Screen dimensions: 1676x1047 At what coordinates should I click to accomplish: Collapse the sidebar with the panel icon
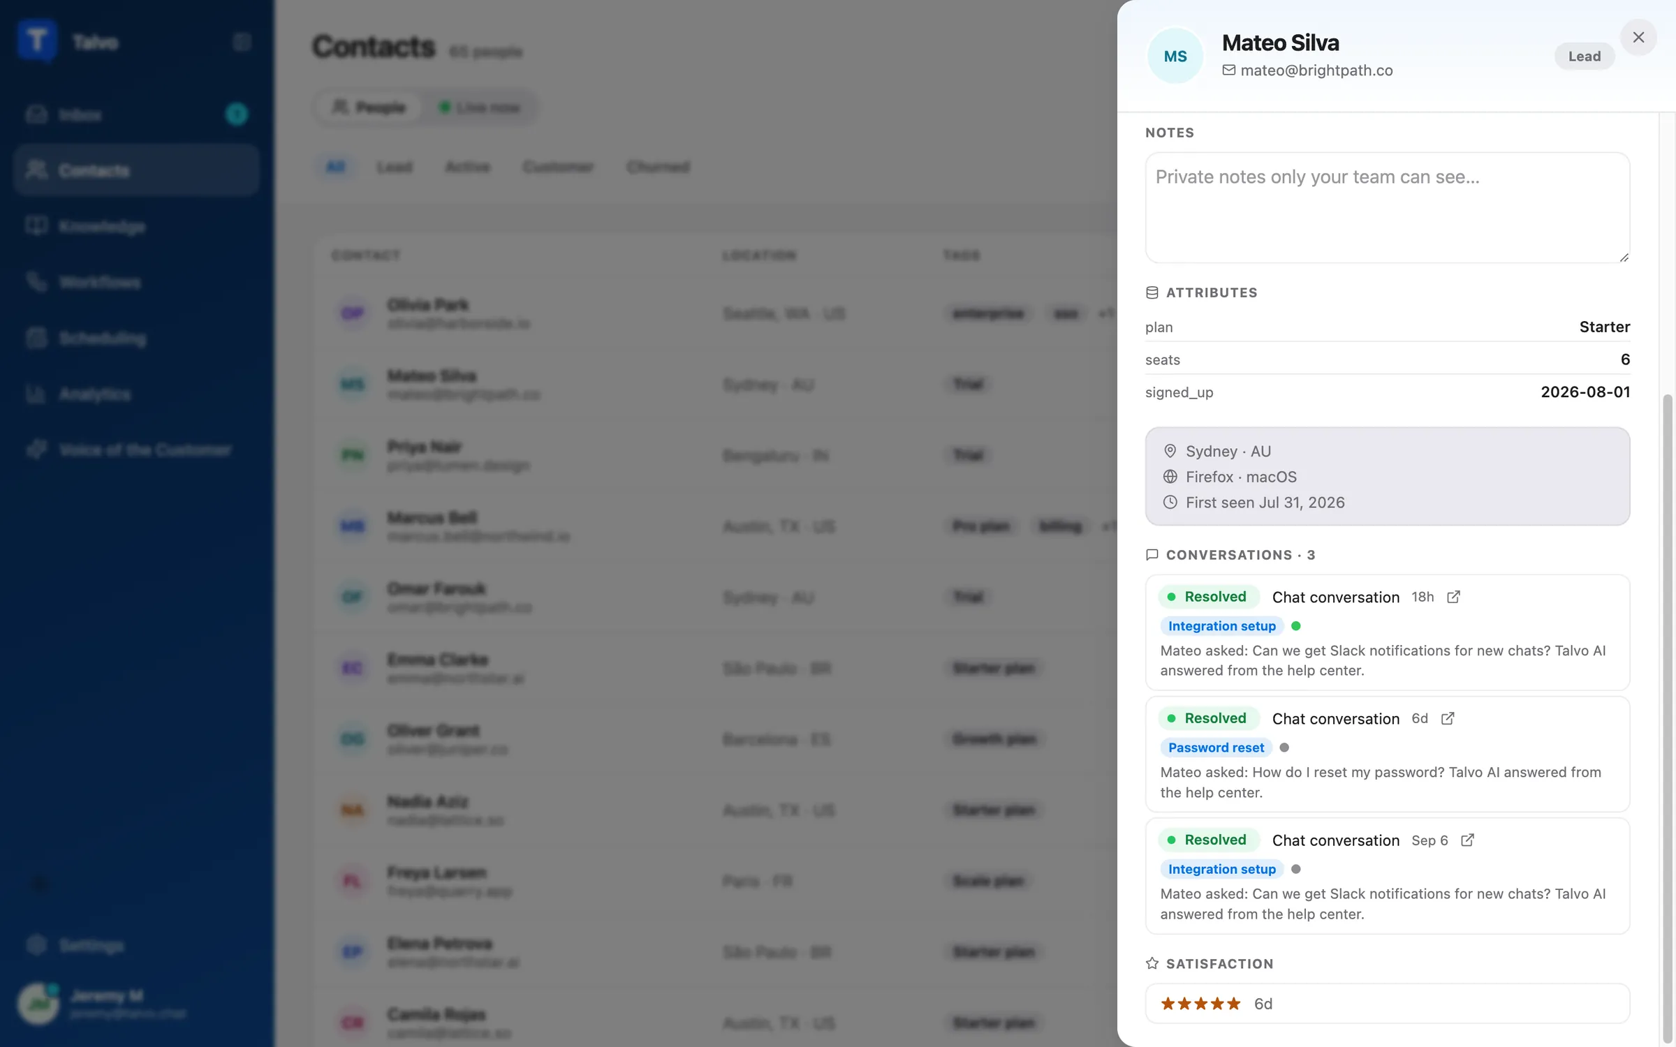coord(242,42)
